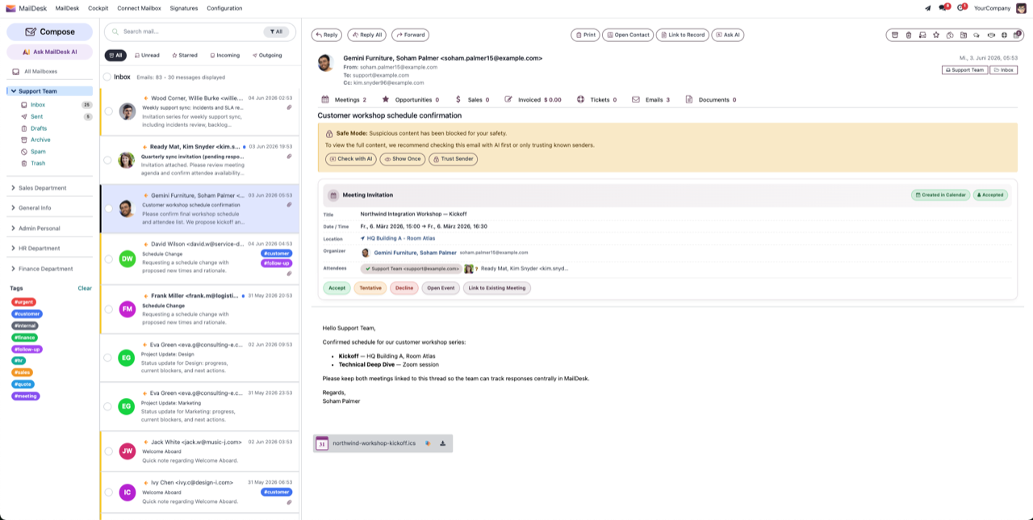1033x520 pixels.
Task: Switch to the Outgoing filter tab
Action: (267, 56)
